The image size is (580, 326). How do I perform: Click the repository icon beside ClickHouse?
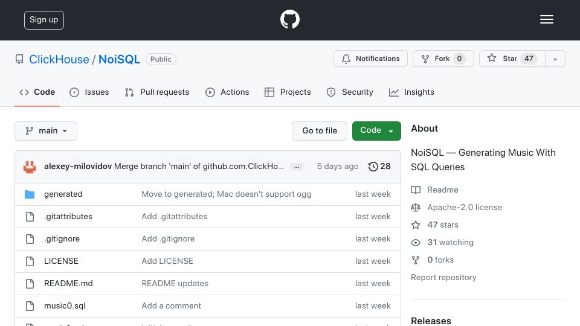[19, 59]
